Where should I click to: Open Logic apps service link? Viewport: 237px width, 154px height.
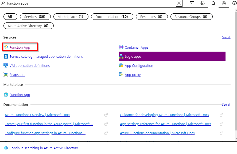pos(133,57)
